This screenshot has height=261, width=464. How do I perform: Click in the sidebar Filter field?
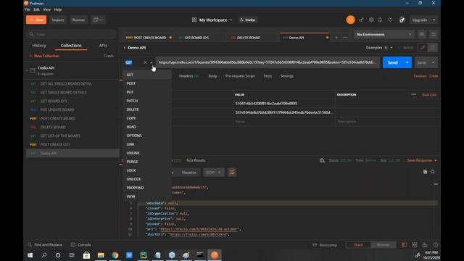[x=71, y=34]
